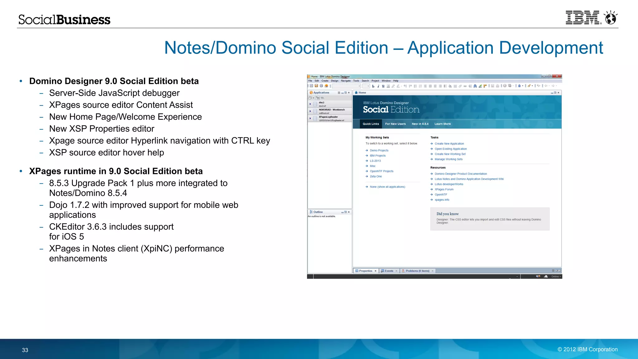Click the Forward navigation arrow icon

[553, 86]
